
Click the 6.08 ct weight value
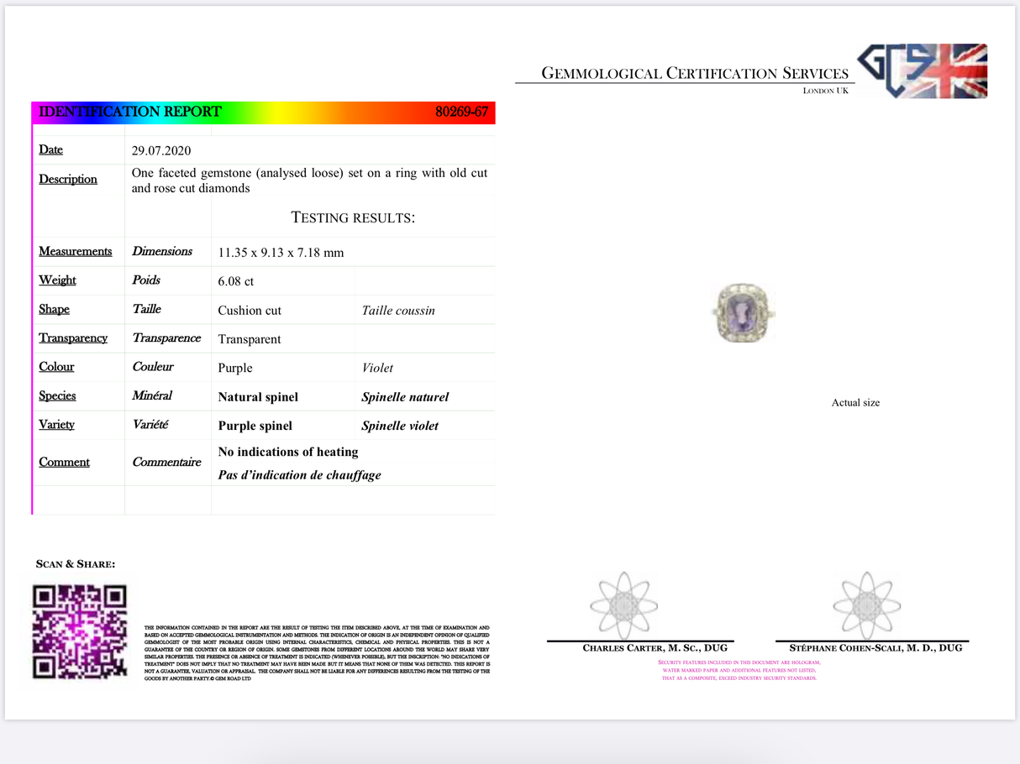coord(236,281)
